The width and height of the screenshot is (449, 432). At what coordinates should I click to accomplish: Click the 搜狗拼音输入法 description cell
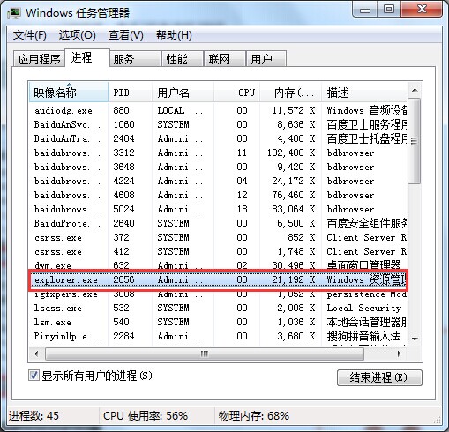[364, 336]
